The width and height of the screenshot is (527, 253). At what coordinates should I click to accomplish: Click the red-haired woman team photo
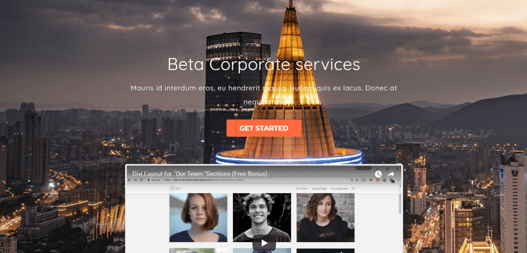click(x=198, y=218)
